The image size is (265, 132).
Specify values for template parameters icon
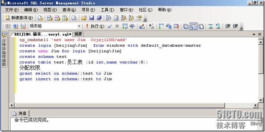(x=152, y=26)
